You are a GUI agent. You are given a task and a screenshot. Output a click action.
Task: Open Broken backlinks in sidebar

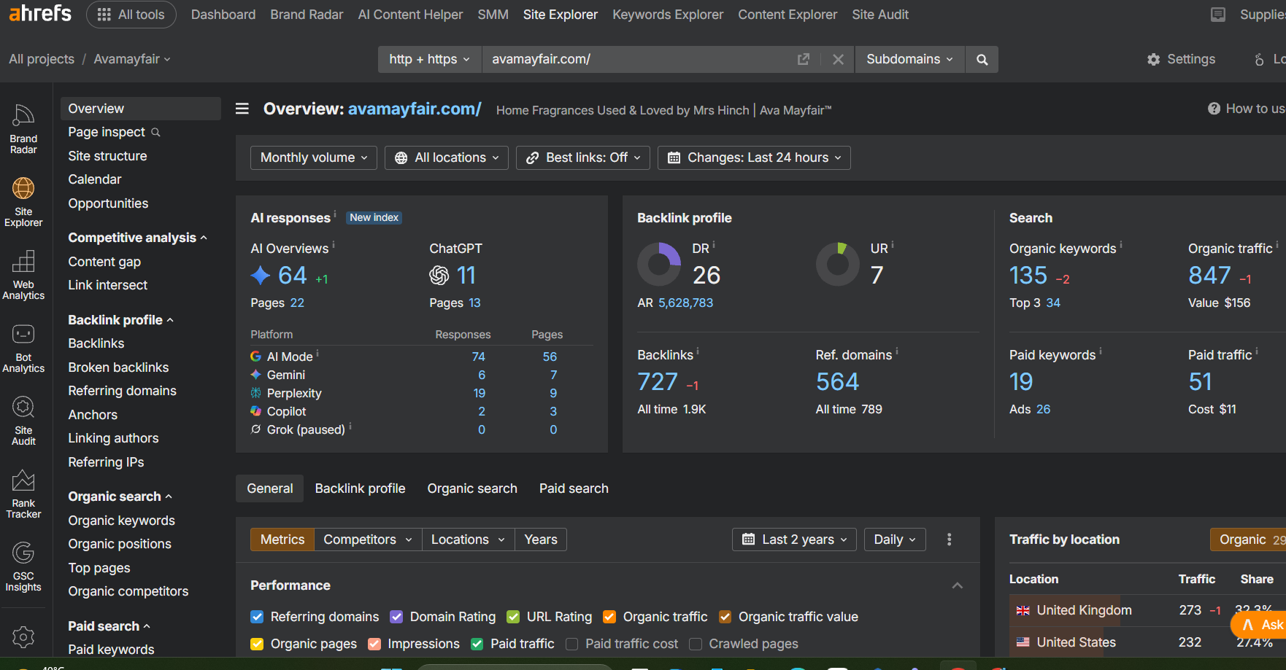118,367
